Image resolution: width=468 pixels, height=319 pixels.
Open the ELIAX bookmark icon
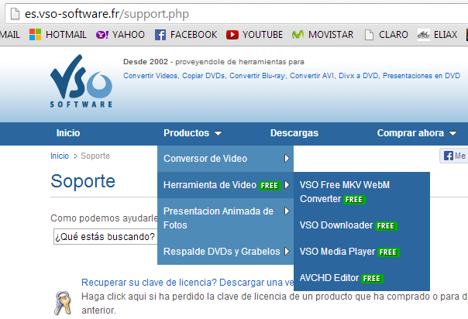point(424,35)
